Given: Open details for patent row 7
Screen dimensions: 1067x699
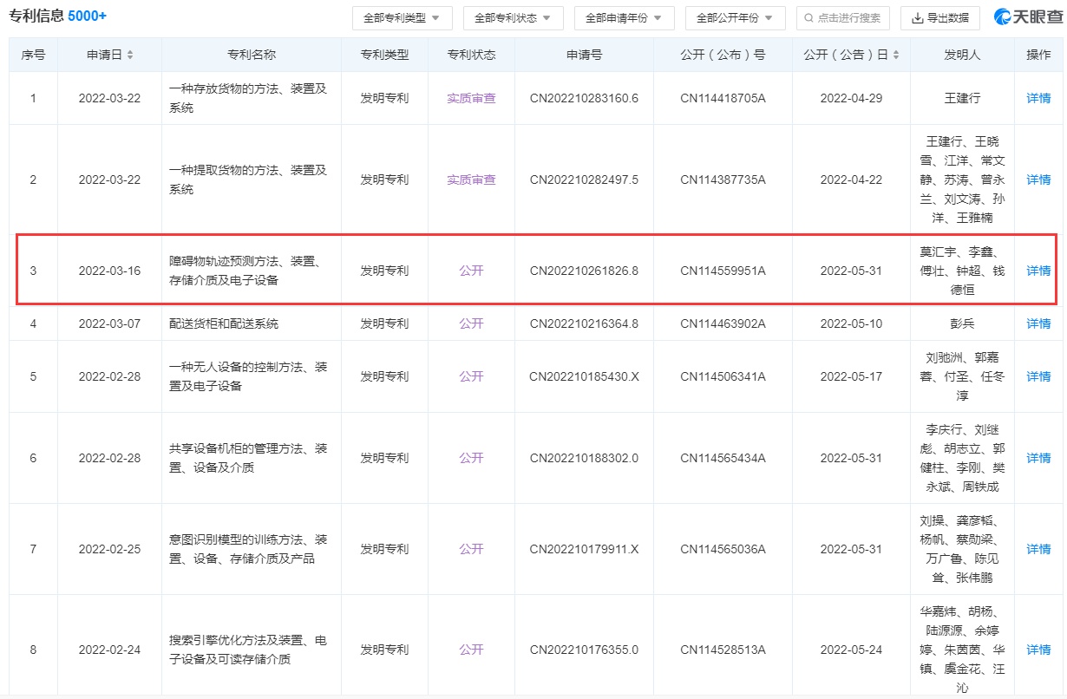Looking at the screenshot, I should (x=1038, y=549).
